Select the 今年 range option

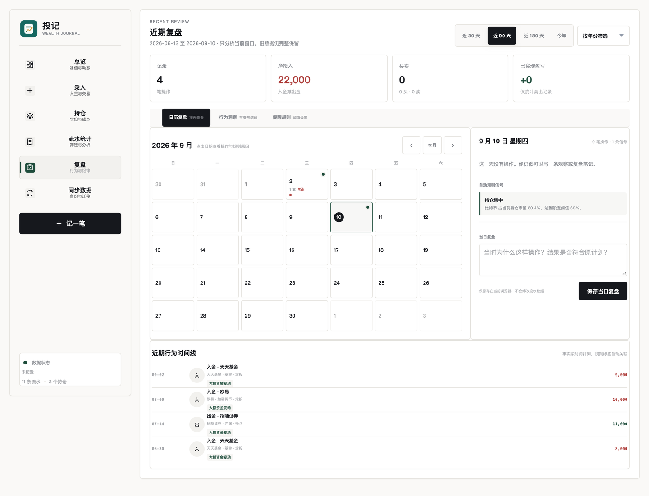(562, 36)
